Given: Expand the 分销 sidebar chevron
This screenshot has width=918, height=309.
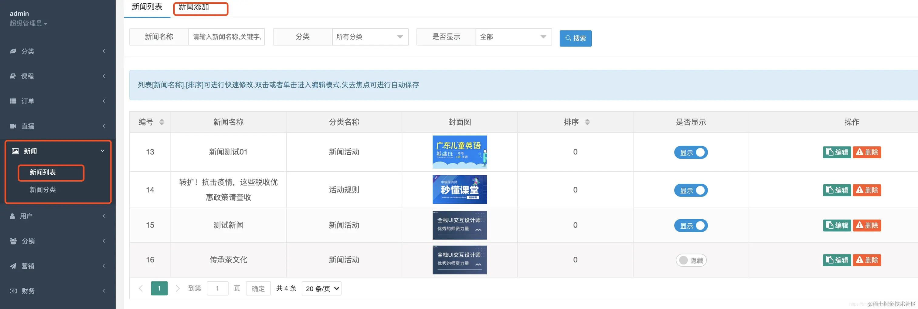Looking at the screenshot, I should click(x=104, y=241).
